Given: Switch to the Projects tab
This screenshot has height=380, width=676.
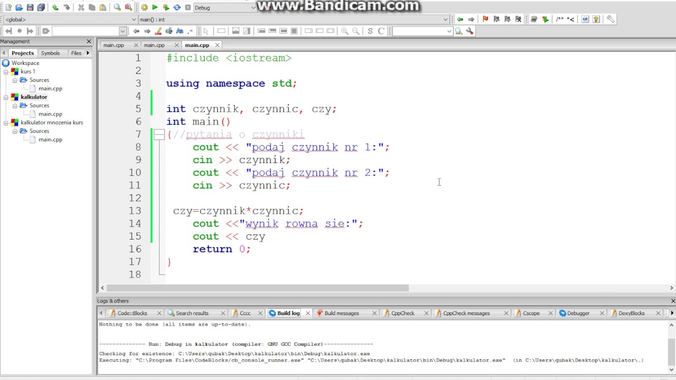Looking at the screenshot, I should (x=23, y=53).
